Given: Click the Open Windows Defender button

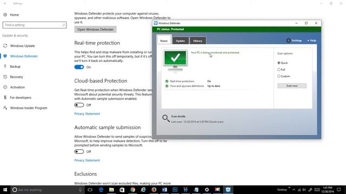Looking at the screenshot, I should point(95,30).
